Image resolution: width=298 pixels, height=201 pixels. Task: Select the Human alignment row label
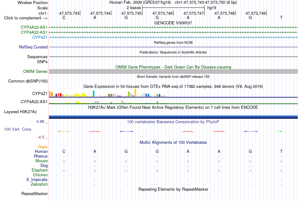[x=41, y=151]
